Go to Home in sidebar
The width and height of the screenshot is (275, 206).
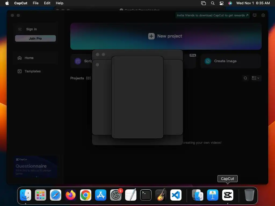36,58
